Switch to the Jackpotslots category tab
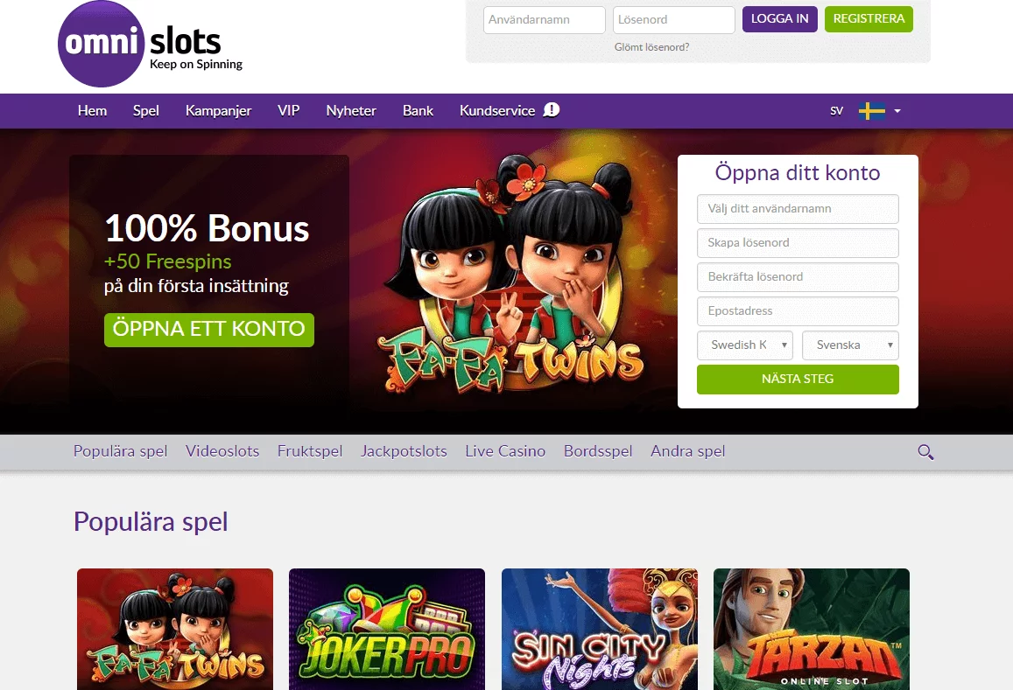 click(404, 452)
